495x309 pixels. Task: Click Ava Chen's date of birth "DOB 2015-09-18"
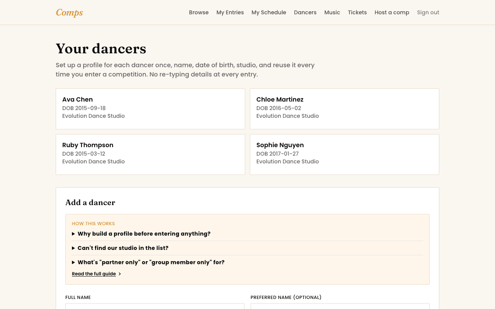[84, 108]
